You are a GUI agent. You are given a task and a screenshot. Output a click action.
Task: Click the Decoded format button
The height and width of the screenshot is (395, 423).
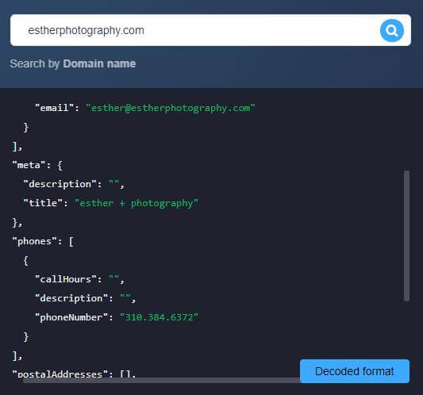(x=355, y=371)
